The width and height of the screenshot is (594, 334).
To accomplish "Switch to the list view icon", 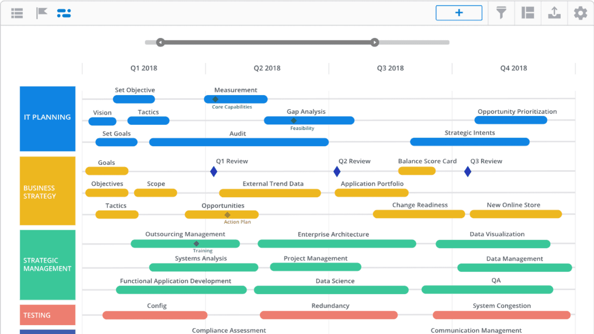I will click(17, 13).
